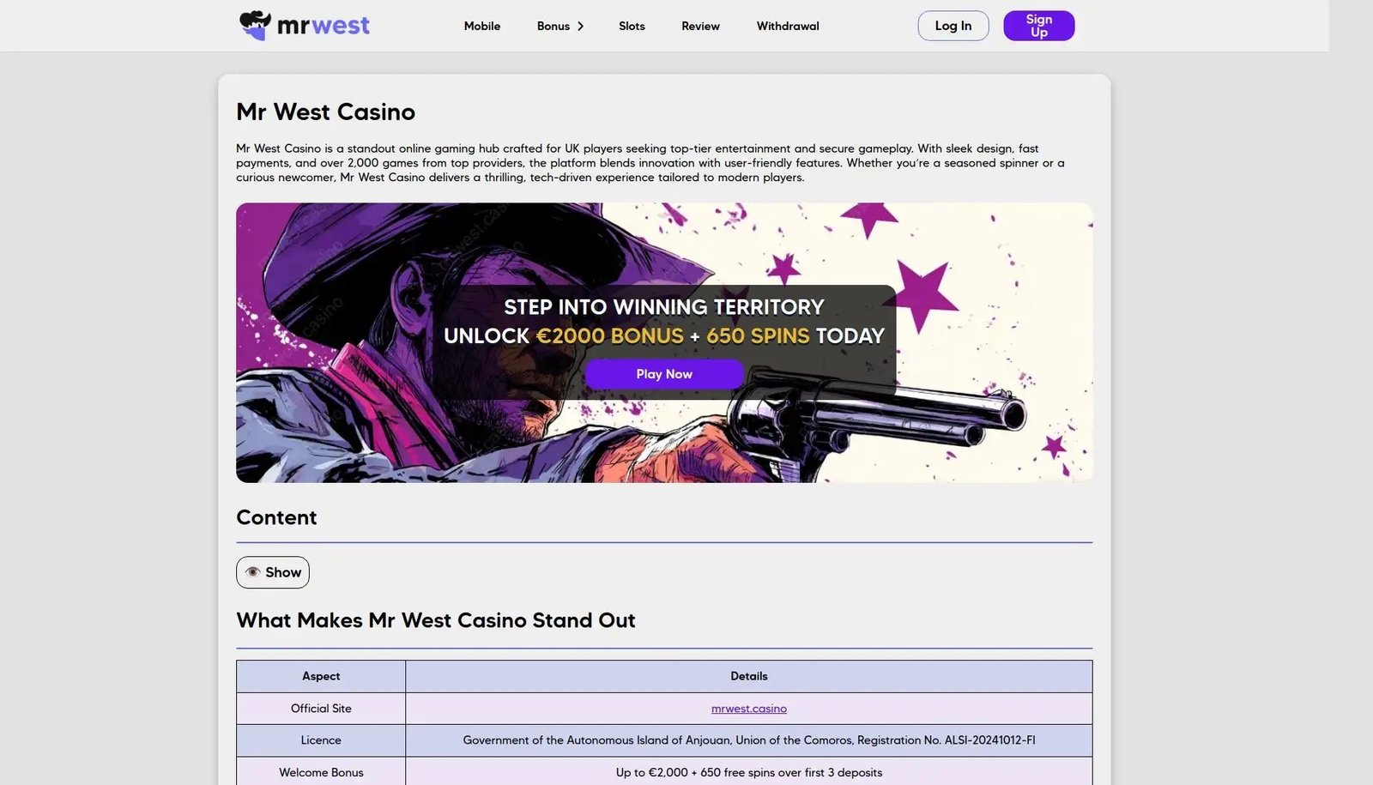Click the 'Official Site' table cell
1373x785 pixels.
coord(321,709)
